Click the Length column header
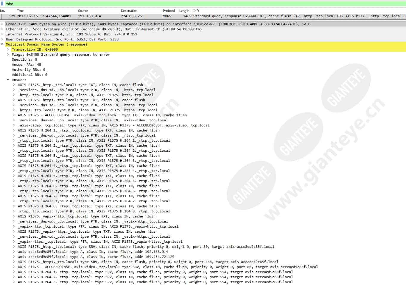Screen dimensions: 406x285 click(x=184, y=11)
